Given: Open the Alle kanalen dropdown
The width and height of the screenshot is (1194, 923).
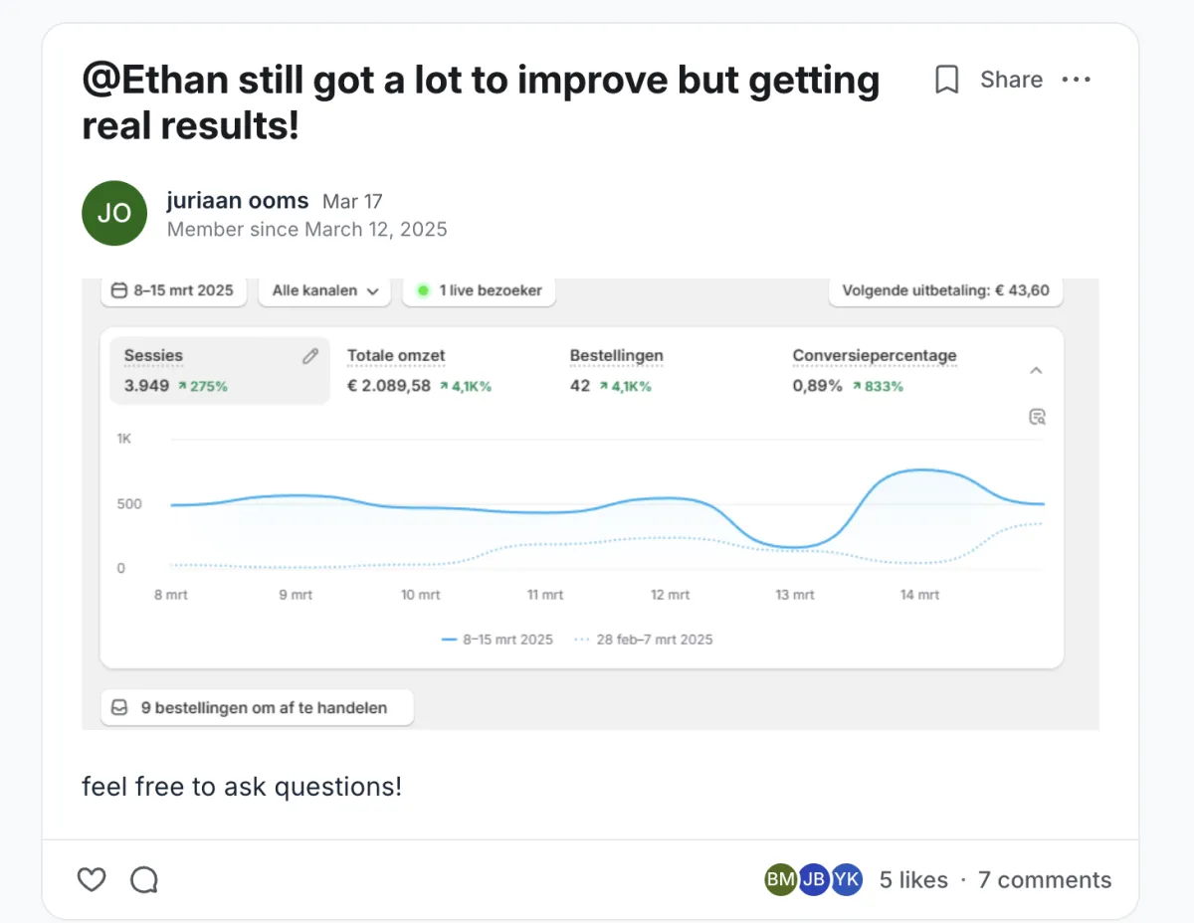Looking at the screenshot, I should [x=325, y=290].
